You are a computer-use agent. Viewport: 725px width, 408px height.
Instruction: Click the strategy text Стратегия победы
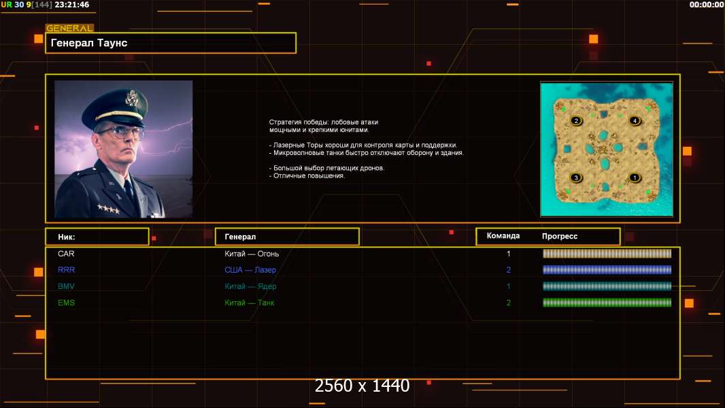point(324,126)
